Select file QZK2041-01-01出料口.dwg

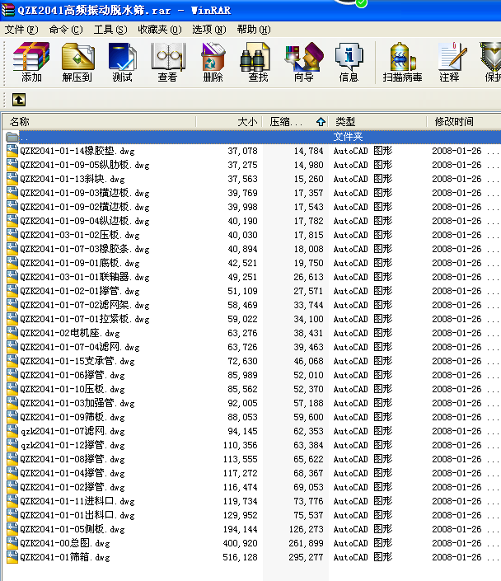[77, 515]
